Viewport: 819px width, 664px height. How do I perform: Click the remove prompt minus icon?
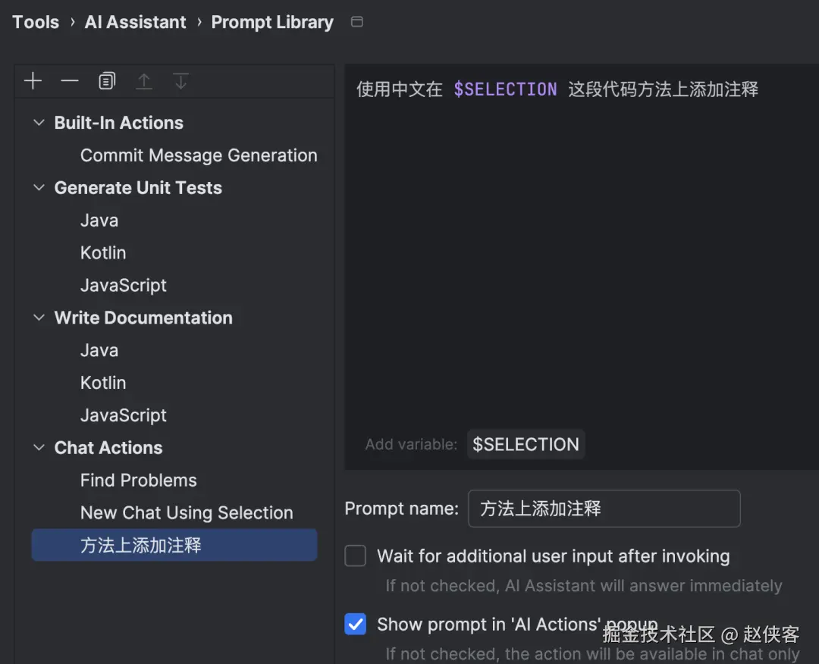70,81
